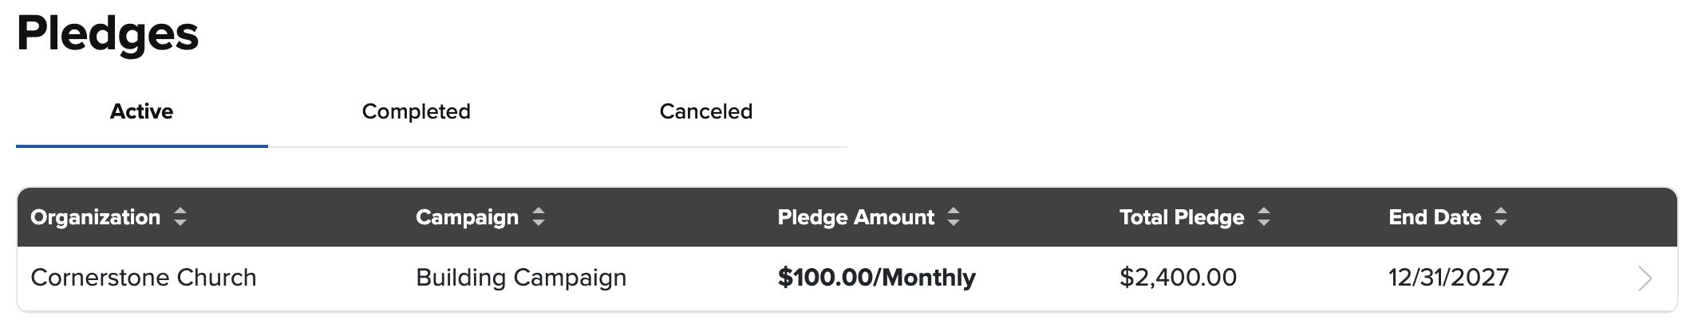Image resolution: width=1698 pixels, height=323 pixels.
Task: Open the Building Campaign pledge entry
Action: 521,278
